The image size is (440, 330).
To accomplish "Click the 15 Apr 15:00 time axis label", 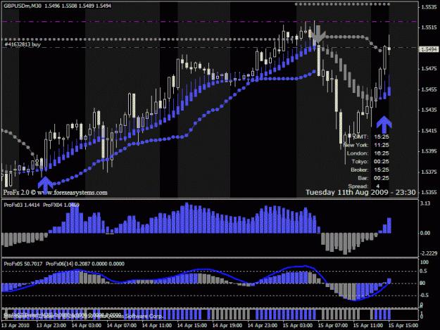I will click(x=403, y=326).
